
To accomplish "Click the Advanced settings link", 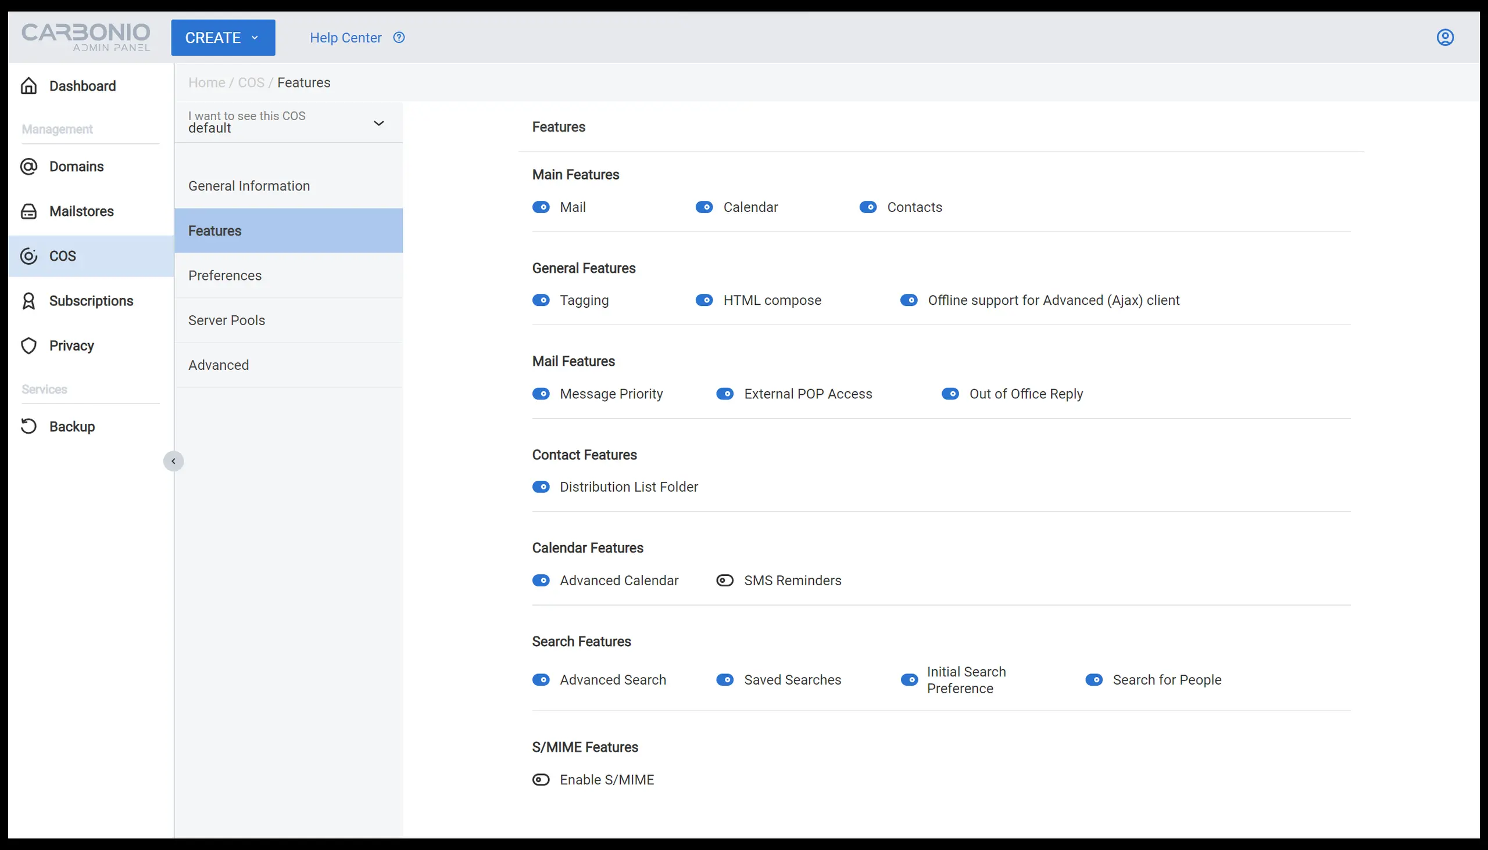I will coord(219,365).
